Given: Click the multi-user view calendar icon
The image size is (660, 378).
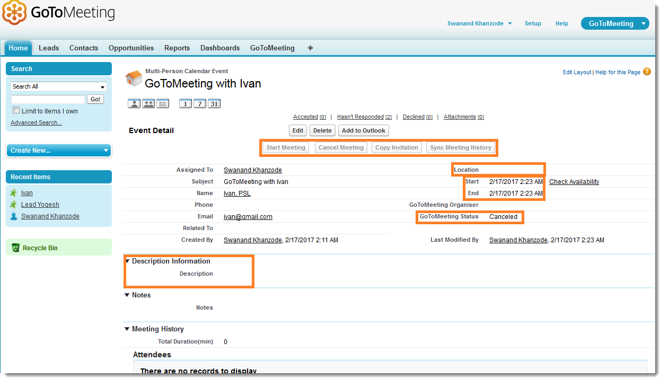Looking at the screenshot, I should pyautogui.click(x=148, y=104).
